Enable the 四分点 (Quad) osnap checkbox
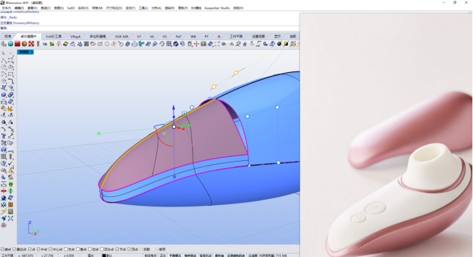 [x=102, y=250]
